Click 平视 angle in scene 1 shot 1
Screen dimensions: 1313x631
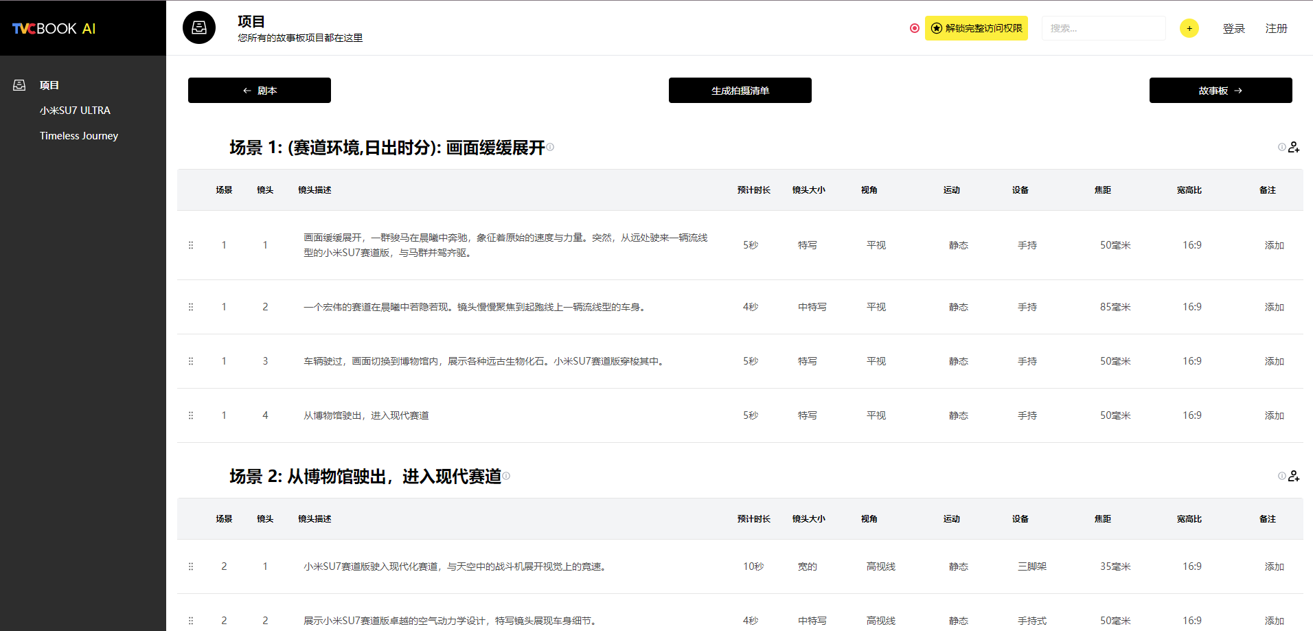(x=876, y=245)
